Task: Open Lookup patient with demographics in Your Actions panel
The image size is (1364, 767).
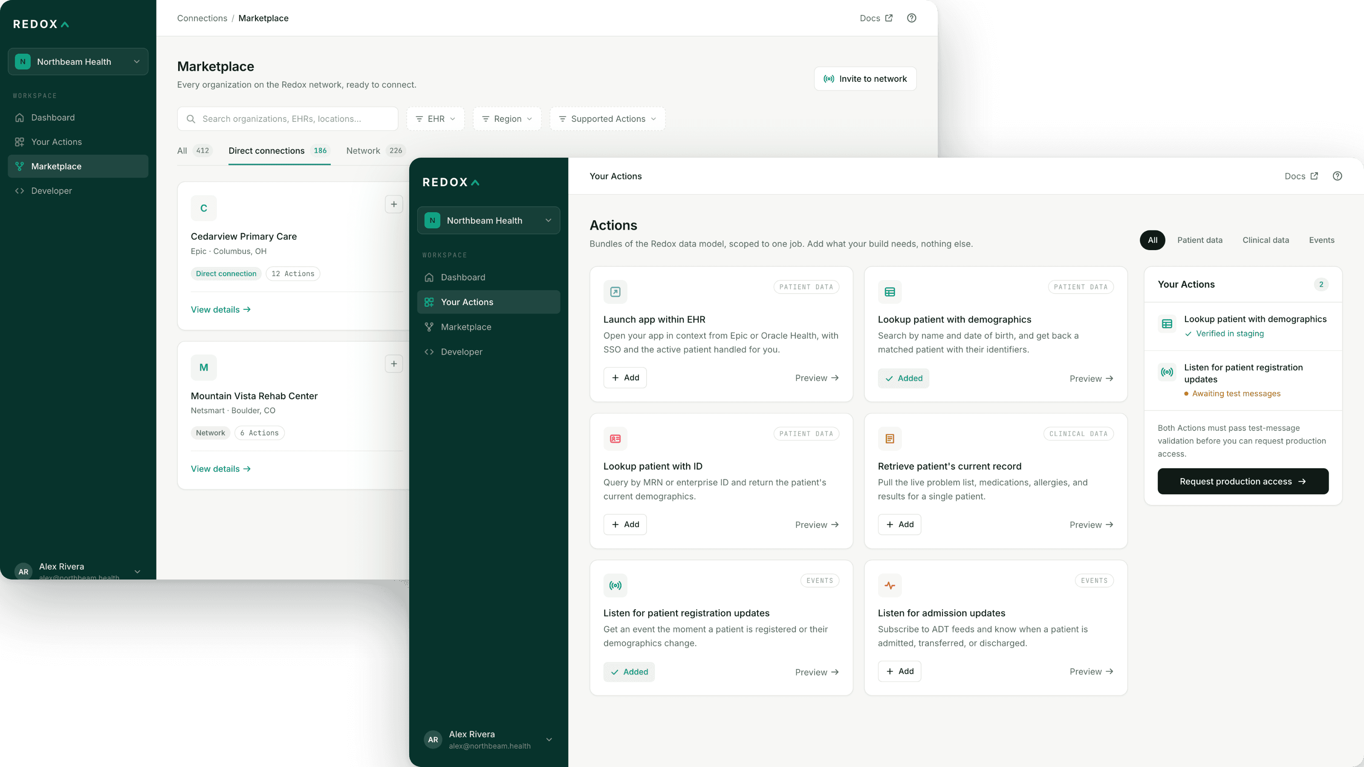Action: click(1243, 326)
